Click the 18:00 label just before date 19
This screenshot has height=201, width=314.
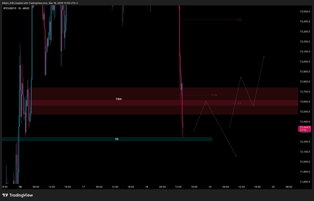point(194,187)
